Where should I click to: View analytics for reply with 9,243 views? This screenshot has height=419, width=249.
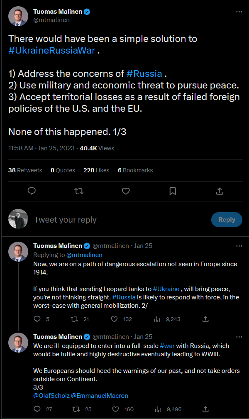pyautogui.click(x=157, y=319)
